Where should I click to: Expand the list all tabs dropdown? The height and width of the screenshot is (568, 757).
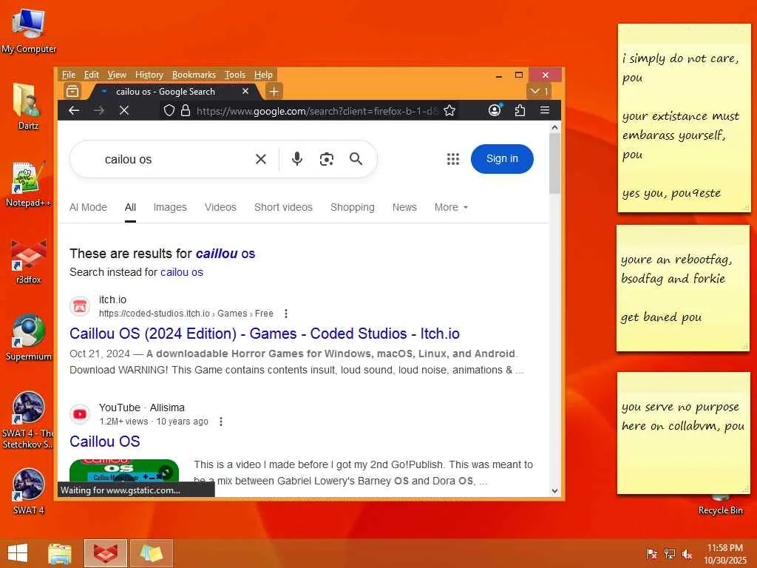[539, 91]
